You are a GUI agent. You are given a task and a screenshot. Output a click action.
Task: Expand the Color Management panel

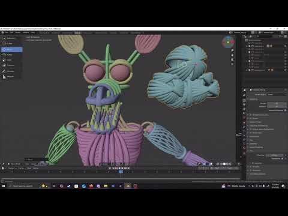(258, 174)
